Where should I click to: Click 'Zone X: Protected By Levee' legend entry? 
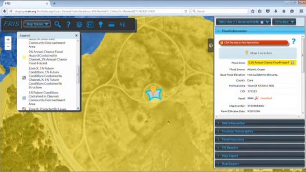point(47,109)
